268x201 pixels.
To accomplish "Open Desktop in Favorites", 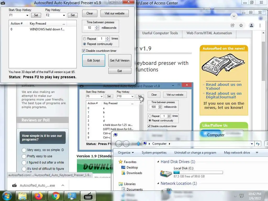I will pos(132,167).
